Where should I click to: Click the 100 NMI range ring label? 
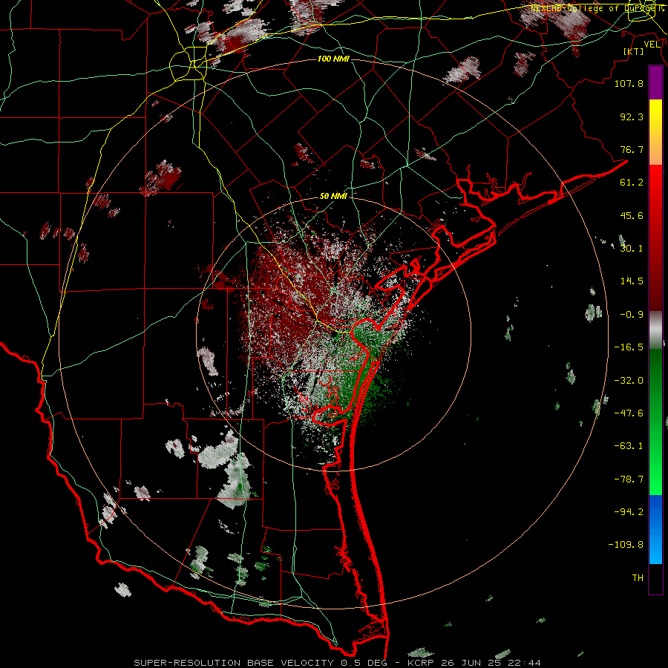(x=333, y=59)
